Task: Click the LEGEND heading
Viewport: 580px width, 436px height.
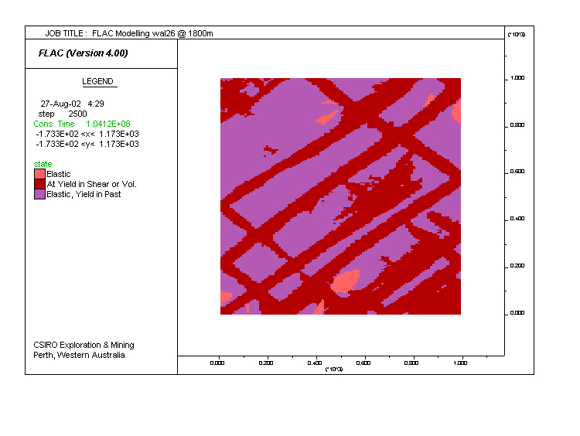Action: (x=97, y=81)
